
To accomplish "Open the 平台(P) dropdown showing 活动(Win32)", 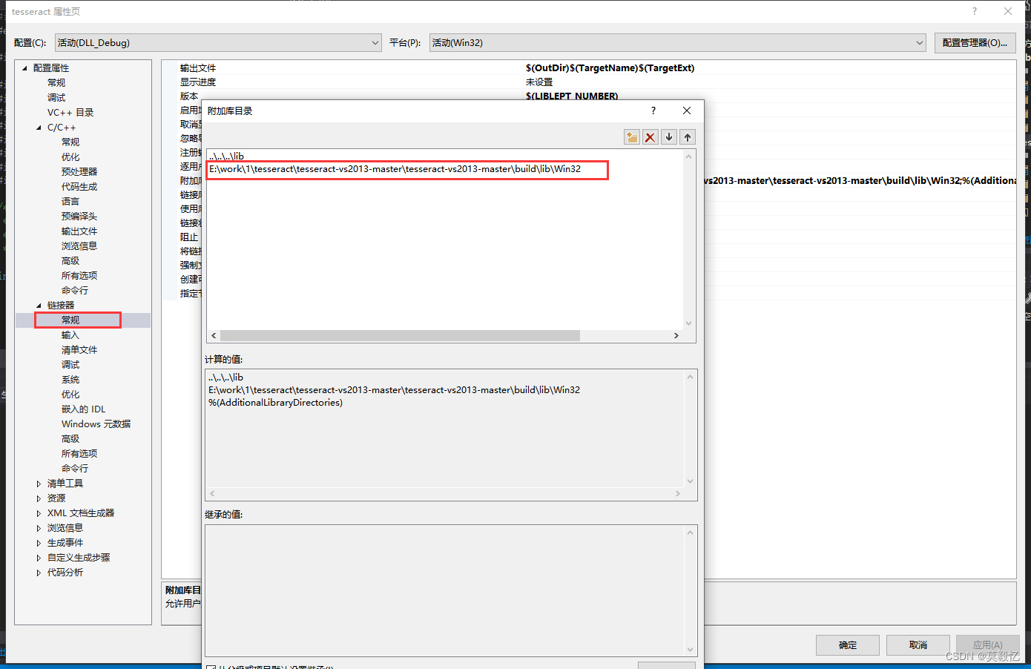I will [918, 42].
